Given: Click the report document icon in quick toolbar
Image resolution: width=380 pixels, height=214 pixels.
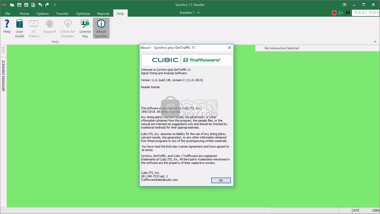Looking at the screenshot, I should [x=33, y=5].
